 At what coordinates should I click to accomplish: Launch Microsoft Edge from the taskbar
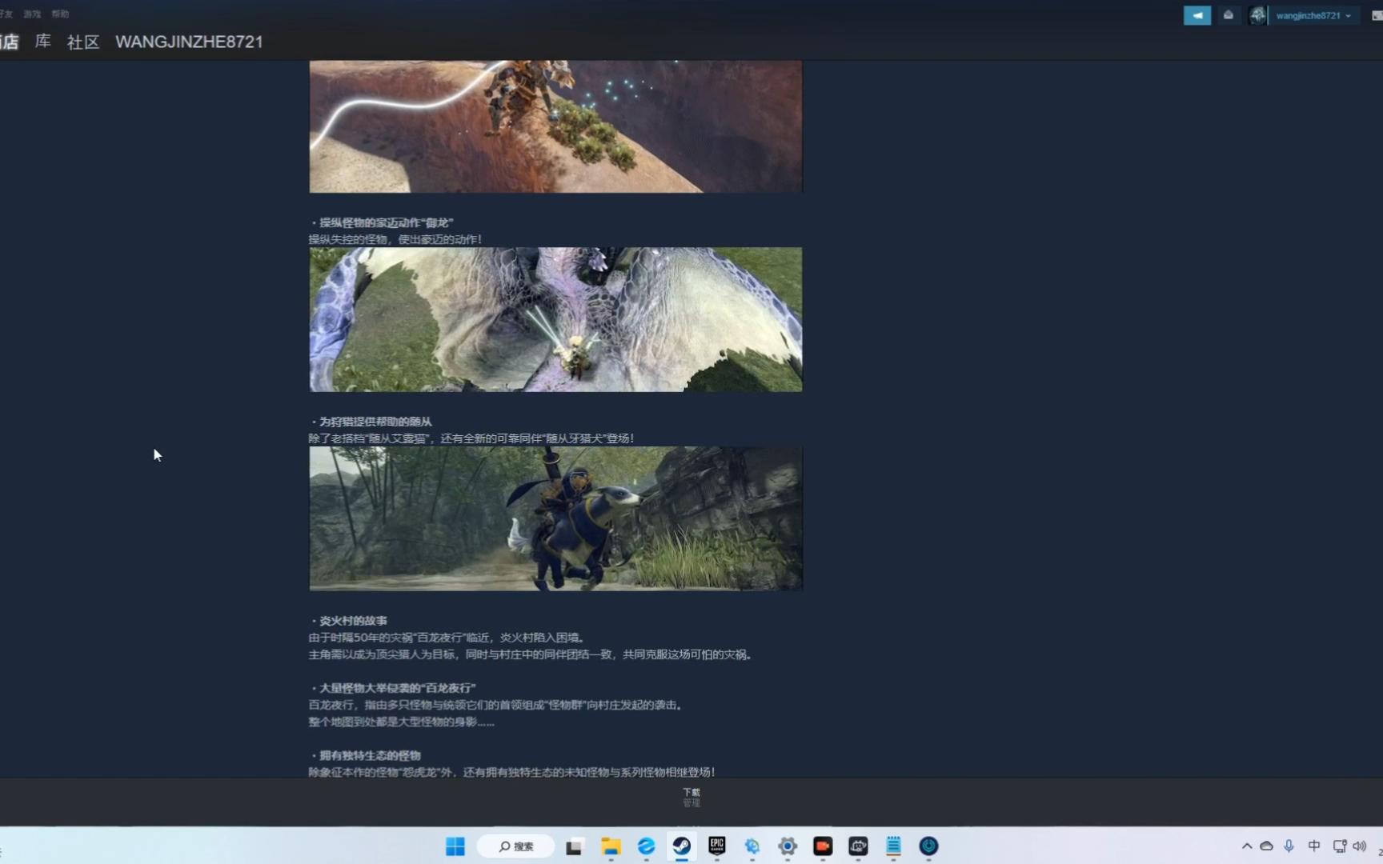coord(646,846)
